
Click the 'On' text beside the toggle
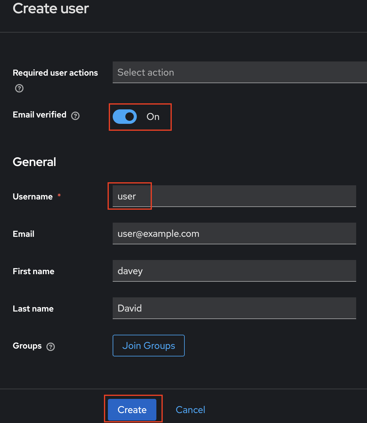pyautogui.click(x=153, y=117)
